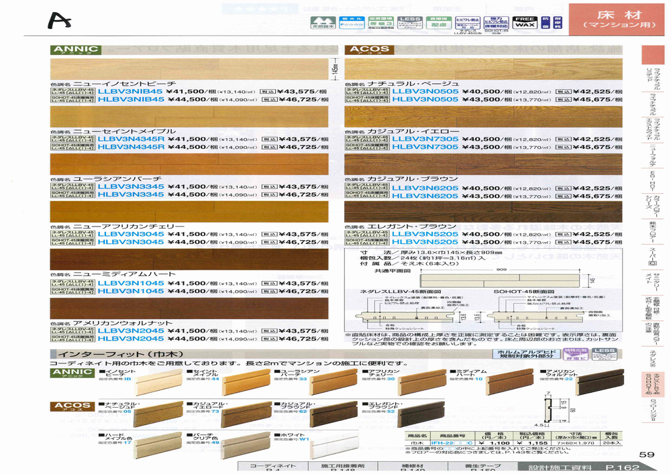The height and width of the screenshot is (474, 671).
Task: Click the ACOS logo in the skirting section
Action: (x=72, y=406)
